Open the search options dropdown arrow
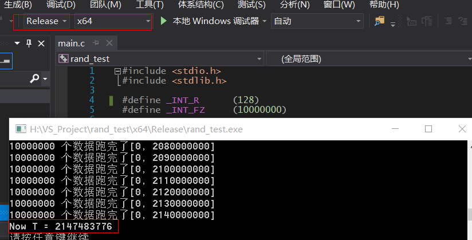Image resolution: width=472 pixels, height=240 pixels. coord(45,79)
